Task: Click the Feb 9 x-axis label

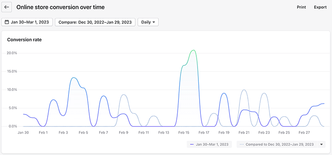Action: (x=123, y=133)
